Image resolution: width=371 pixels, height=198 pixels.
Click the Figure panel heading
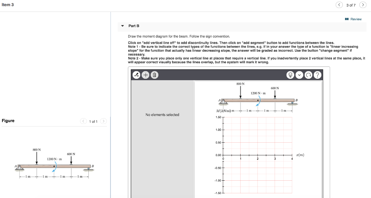click(8, 121)
